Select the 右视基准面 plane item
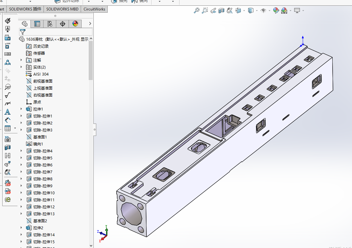Screen dimensions: 352x248 (39, 95)
